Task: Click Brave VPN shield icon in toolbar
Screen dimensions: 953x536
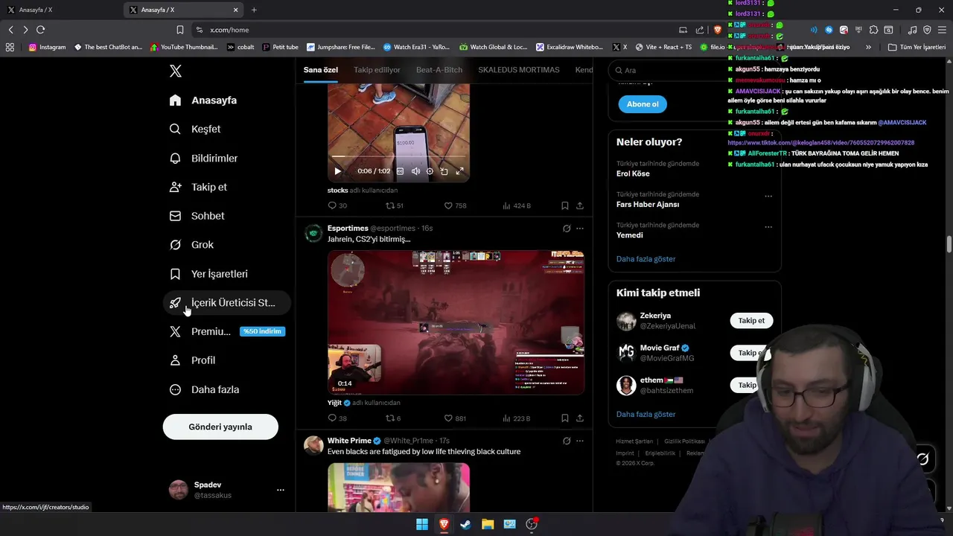Action: [927, 30]
